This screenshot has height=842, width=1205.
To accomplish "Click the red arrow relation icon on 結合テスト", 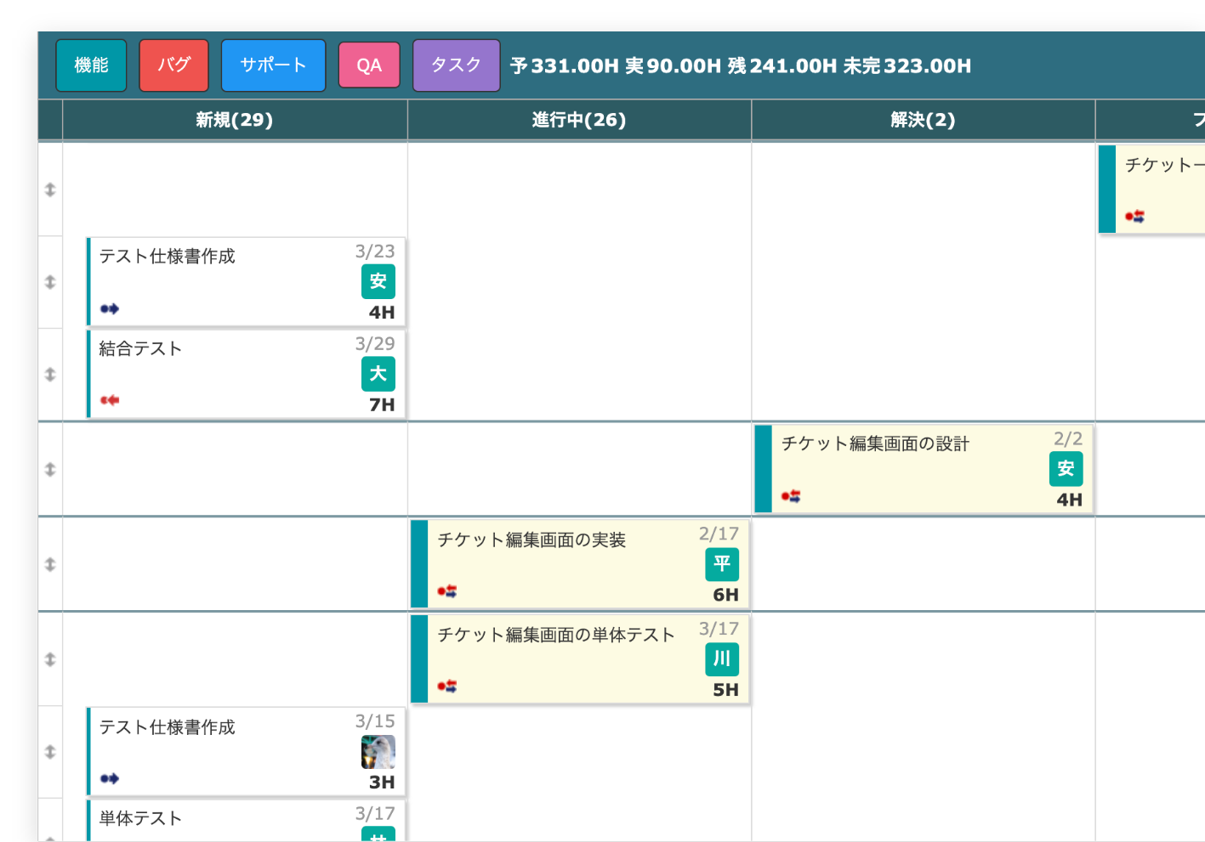I will click(x=110, y=400).
